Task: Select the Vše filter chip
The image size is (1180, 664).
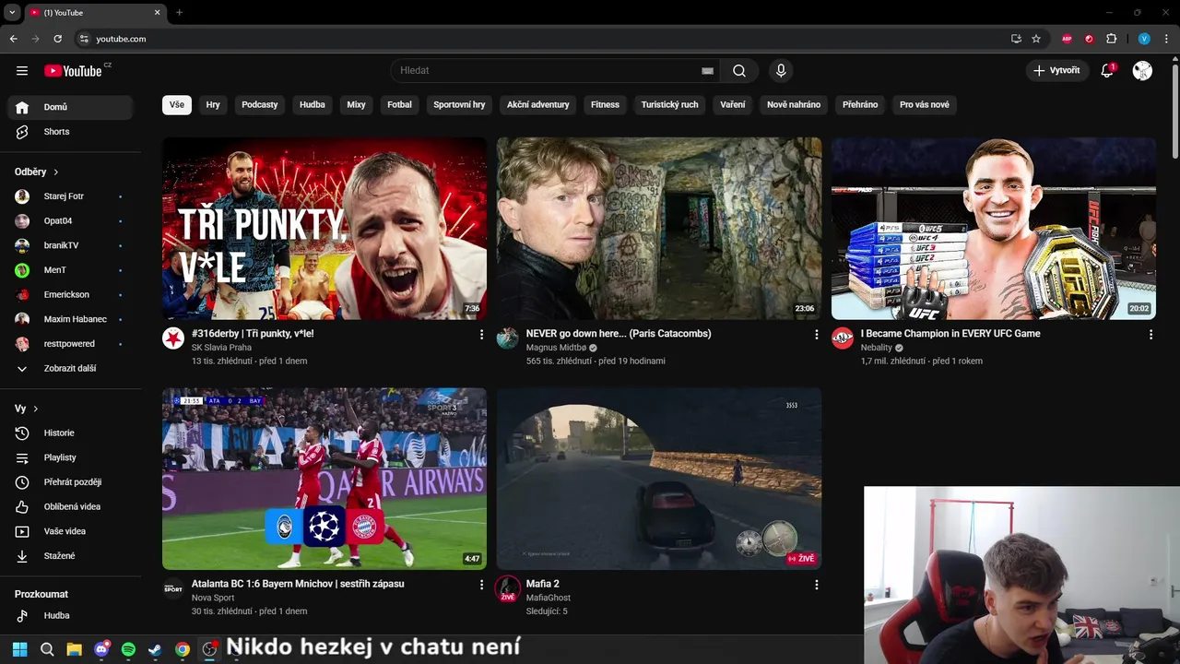Action: click(x=176, y=104)
